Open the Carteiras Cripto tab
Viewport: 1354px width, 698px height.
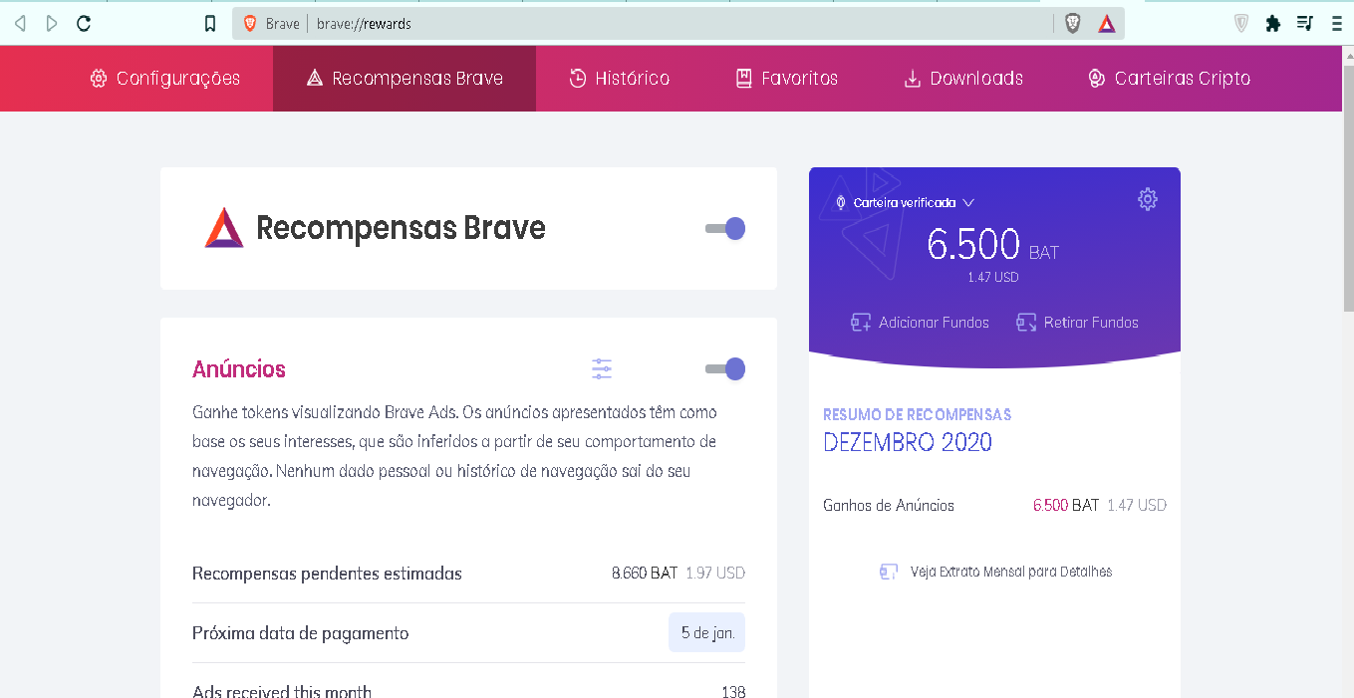(x=1170, y=79)
